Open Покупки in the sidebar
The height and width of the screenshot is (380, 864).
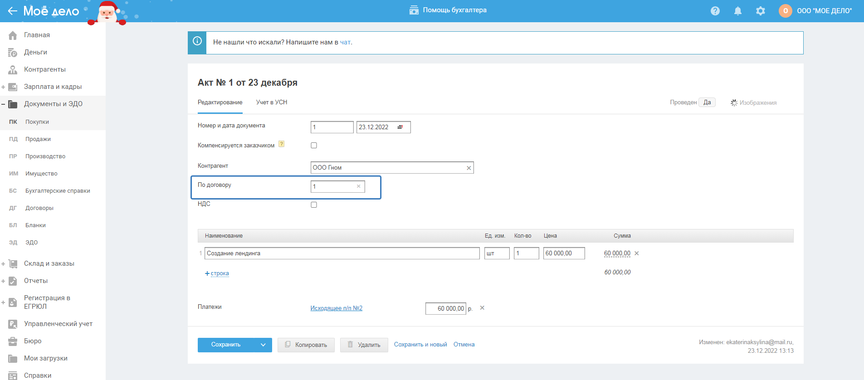click(x=37, y=122)
